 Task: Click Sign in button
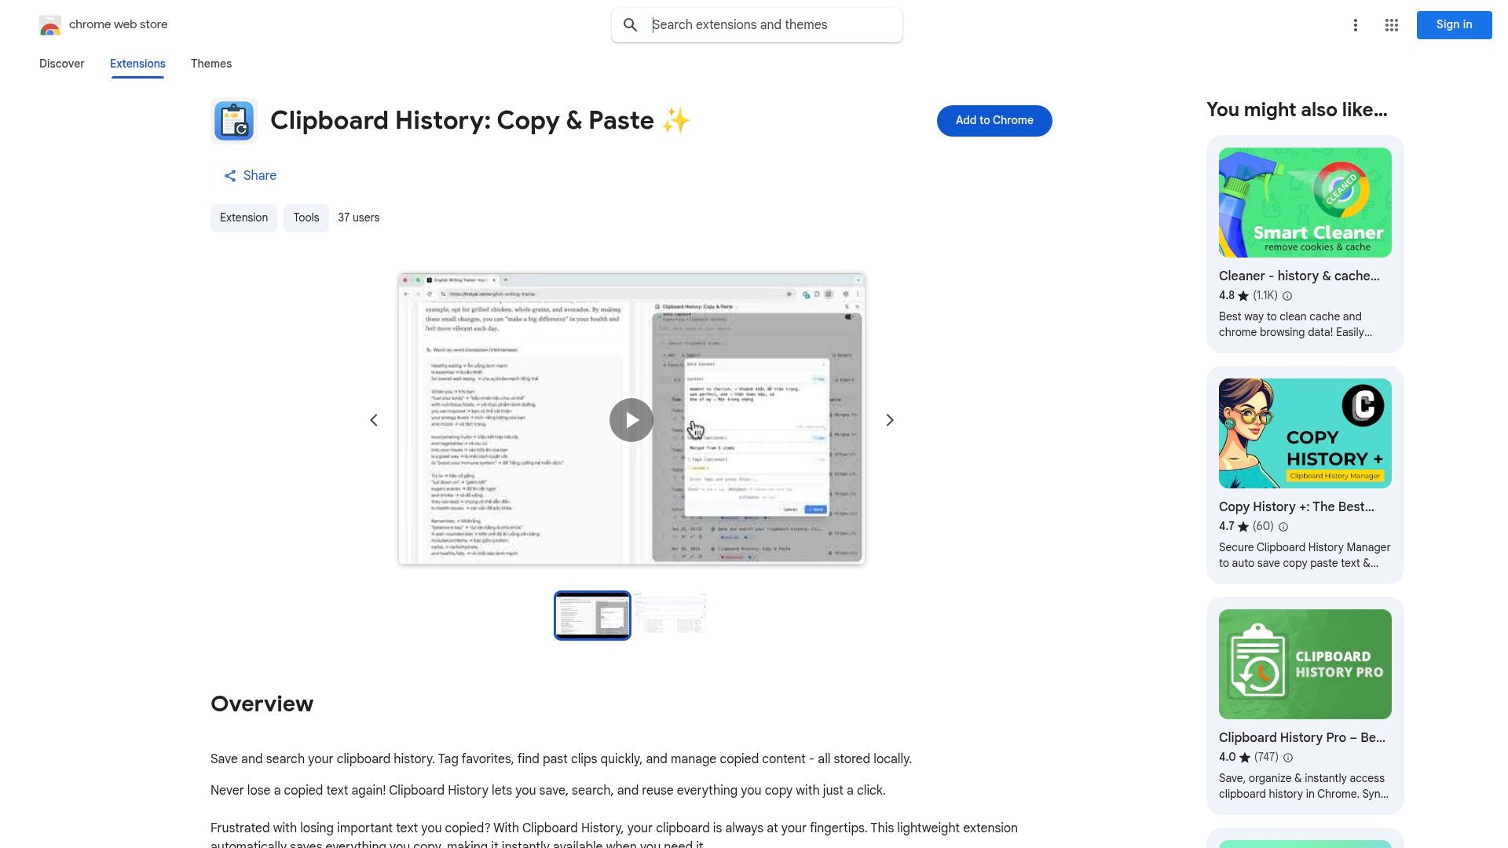click(x=1454, y=25)
